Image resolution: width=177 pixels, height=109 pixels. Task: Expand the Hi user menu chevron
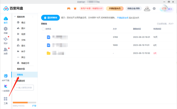point(171,9)
